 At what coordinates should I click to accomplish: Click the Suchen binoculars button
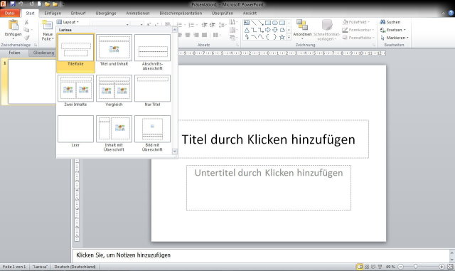click(x=390, y=22)
